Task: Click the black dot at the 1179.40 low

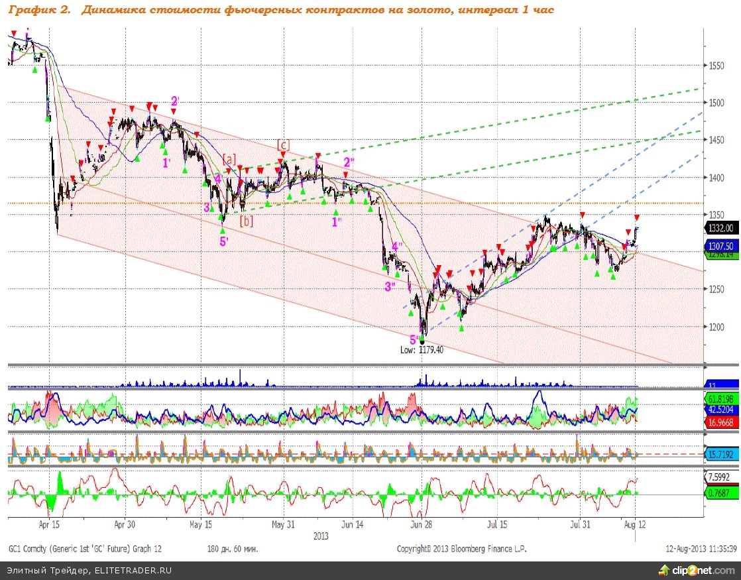Action: pyautogui.click(x=422, y=340)
